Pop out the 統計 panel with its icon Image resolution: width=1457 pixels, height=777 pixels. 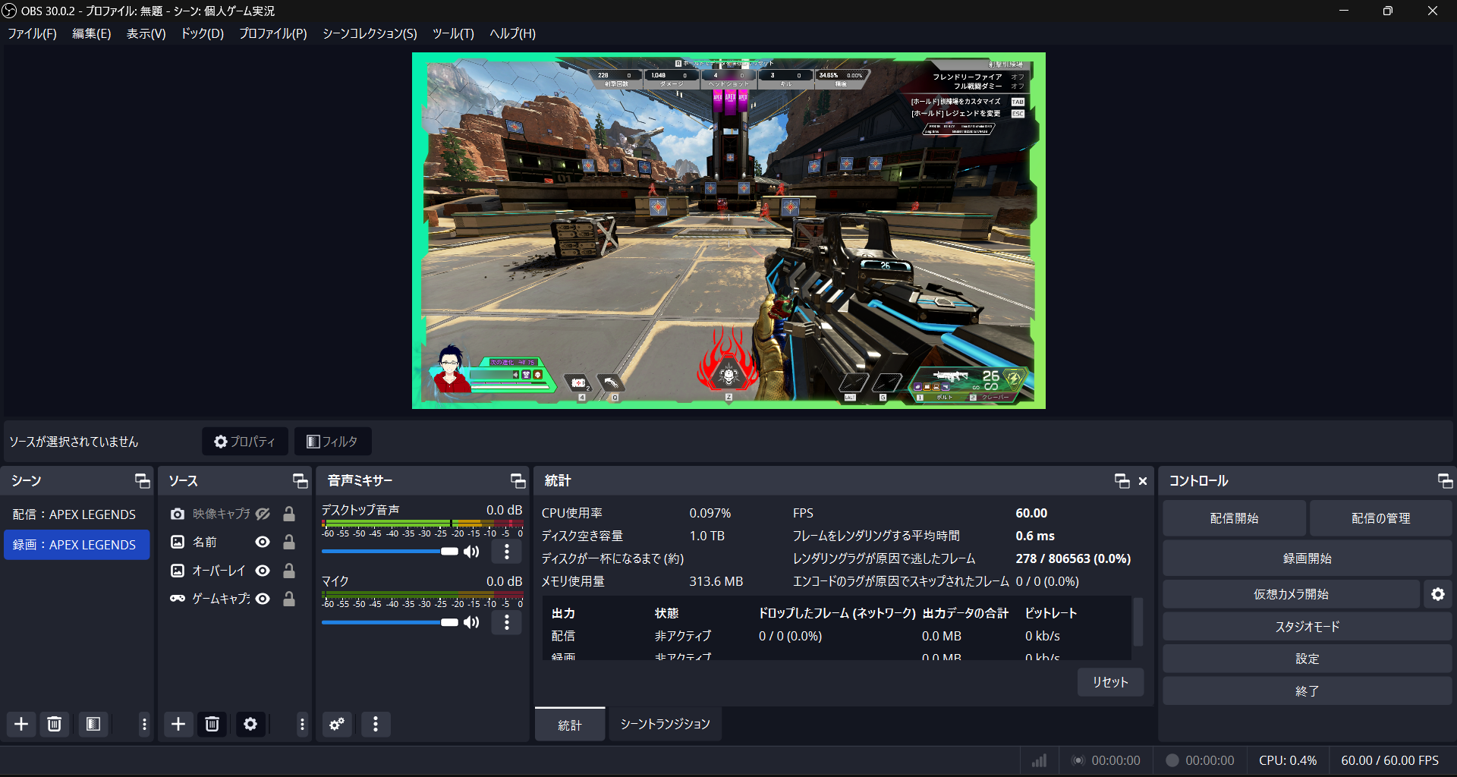pyautogui.click(x=1122, y=480)
